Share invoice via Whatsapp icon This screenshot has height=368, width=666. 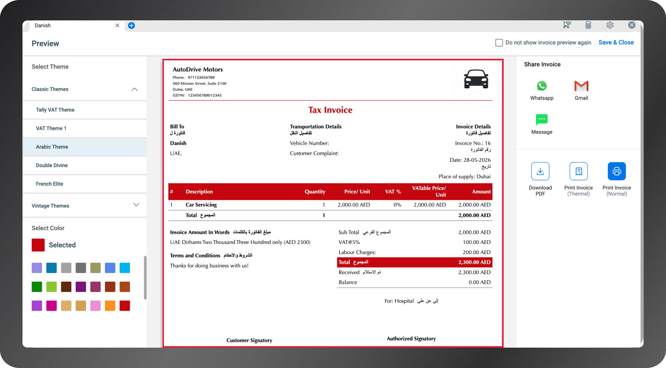coord(542,86)
